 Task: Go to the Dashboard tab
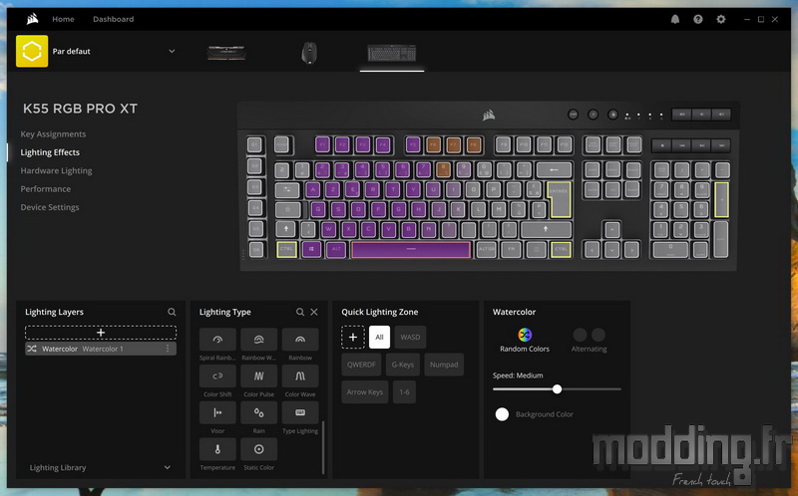pos(113,19)
